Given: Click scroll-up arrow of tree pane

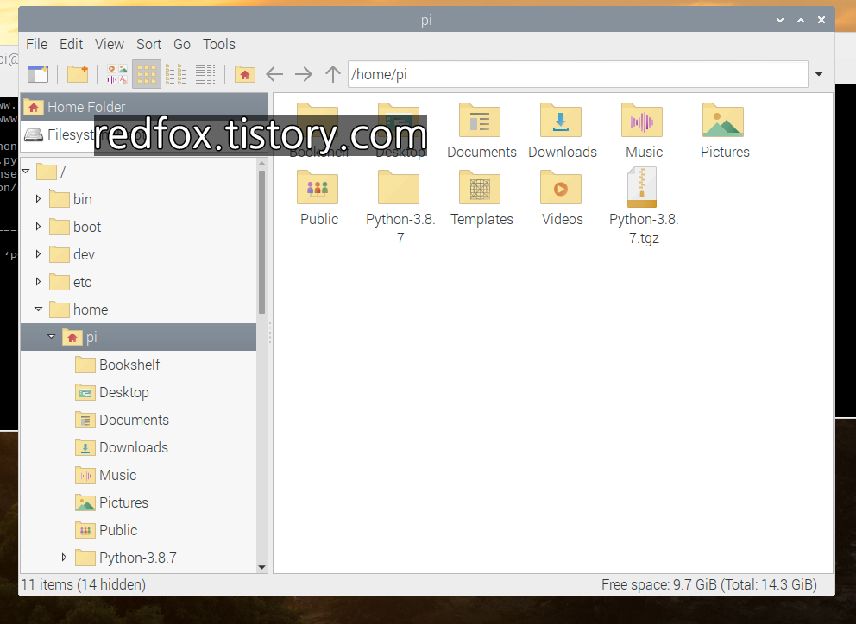Looking at the screenshot, I should 261,163.
